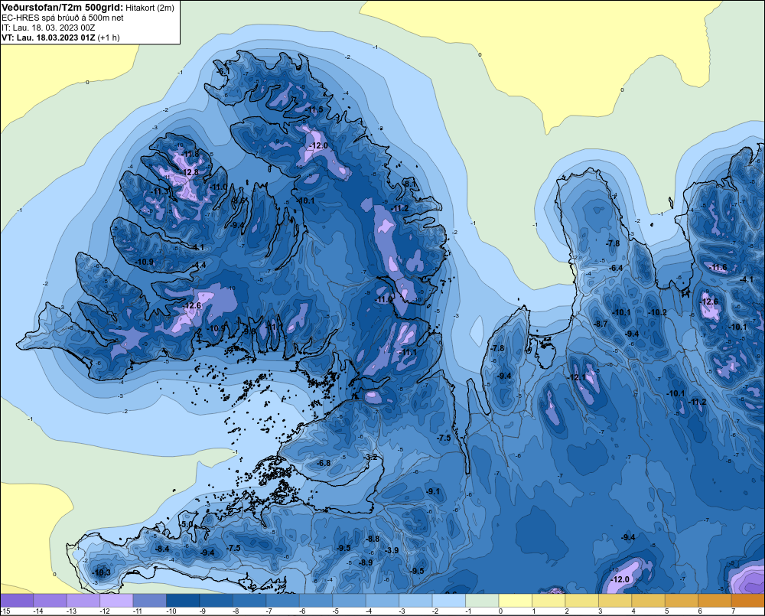This screenshot has height=616, width=765.
Task: Select the legend swatch between -12 and -11
Action: [x=116, y=601]
